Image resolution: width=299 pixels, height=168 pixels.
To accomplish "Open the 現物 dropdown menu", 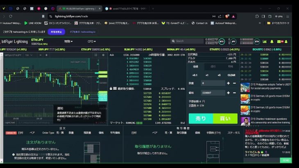I will pos(68,41).
